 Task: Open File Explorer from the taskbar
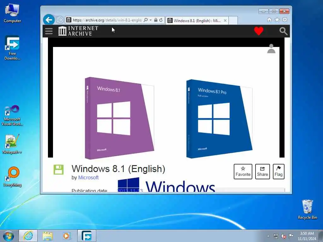coord(48,236)
